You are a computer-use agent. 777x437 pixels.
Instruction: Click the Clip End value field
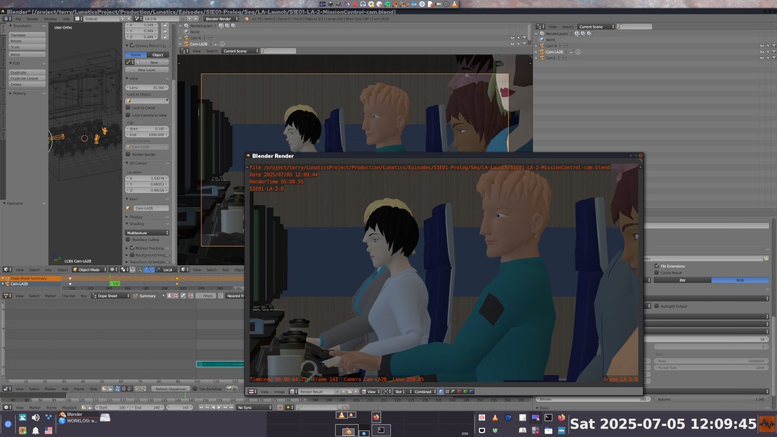point(147,135)
